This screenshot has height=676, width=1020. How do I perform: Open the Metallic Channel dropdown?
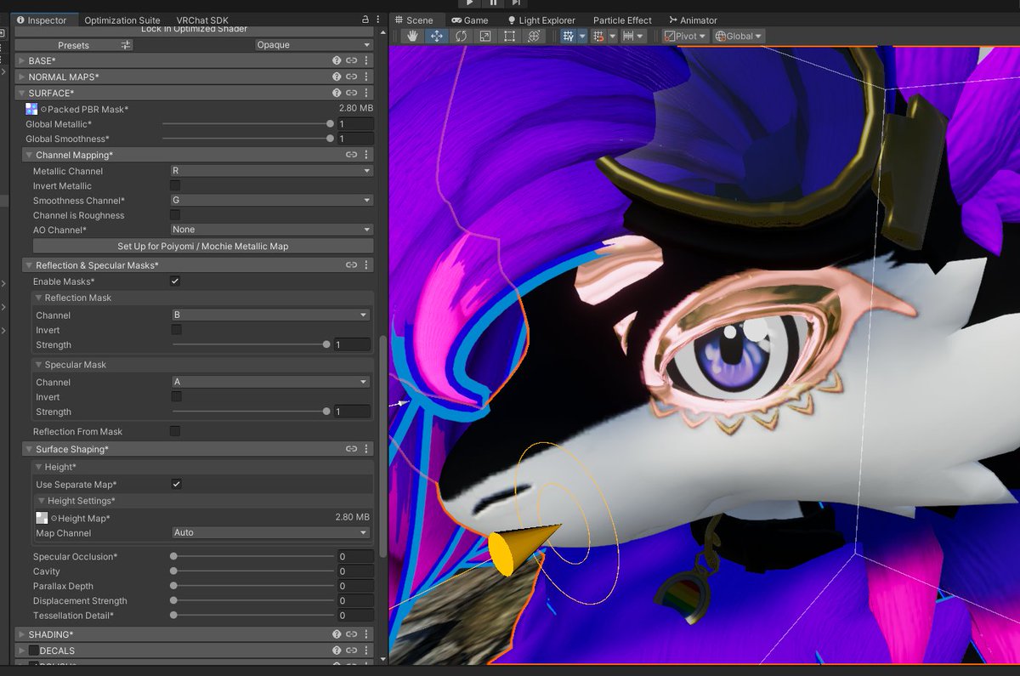point(271,171)
